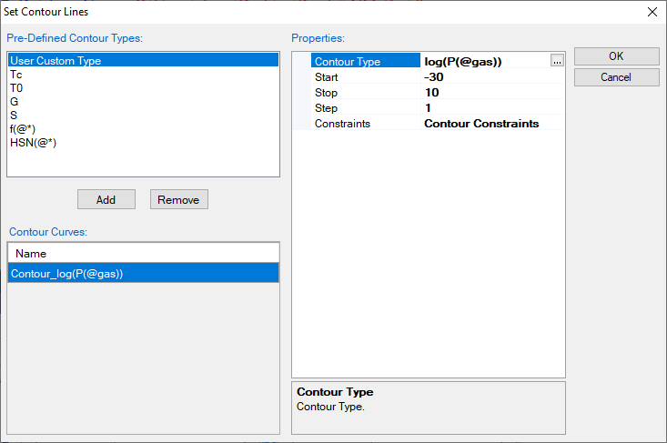Click the Add button
Viewport: 667px width, 443px height.
tap(106, 199)
